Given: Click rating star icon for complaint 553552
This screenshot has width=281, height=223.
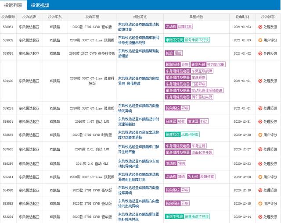Looking at the screenshot, I should (x=260, y=203).
